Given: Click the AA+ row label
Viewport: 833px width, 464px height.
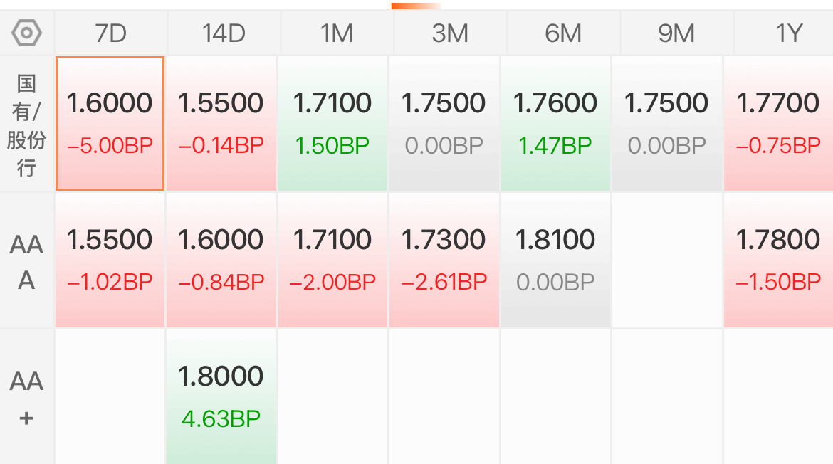Looking at the screenshot, I should click(x=26, y=398).
